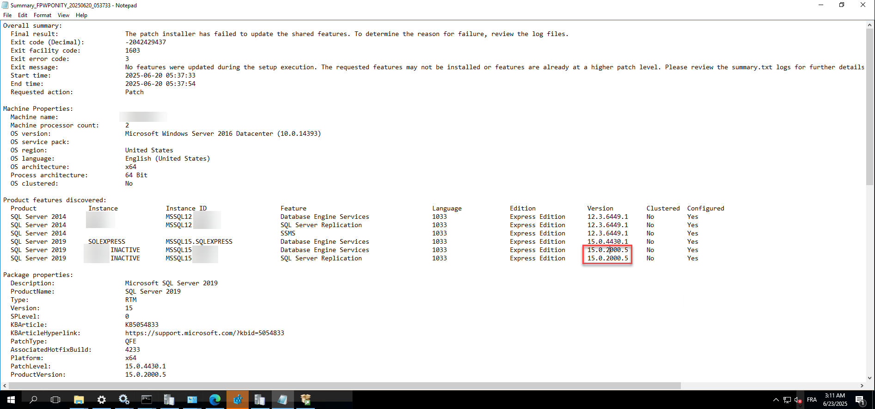Click Notepad icon in the title bar
The width and height of the screenshot is (875, 409).
click(5, 6)
